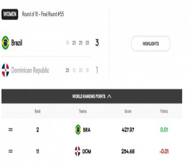Viewport: 190px width, 167px height.
Task: Click the Round of 16 - Final Round #55 title
Action: pyautogui.click(x=43, y=14)
